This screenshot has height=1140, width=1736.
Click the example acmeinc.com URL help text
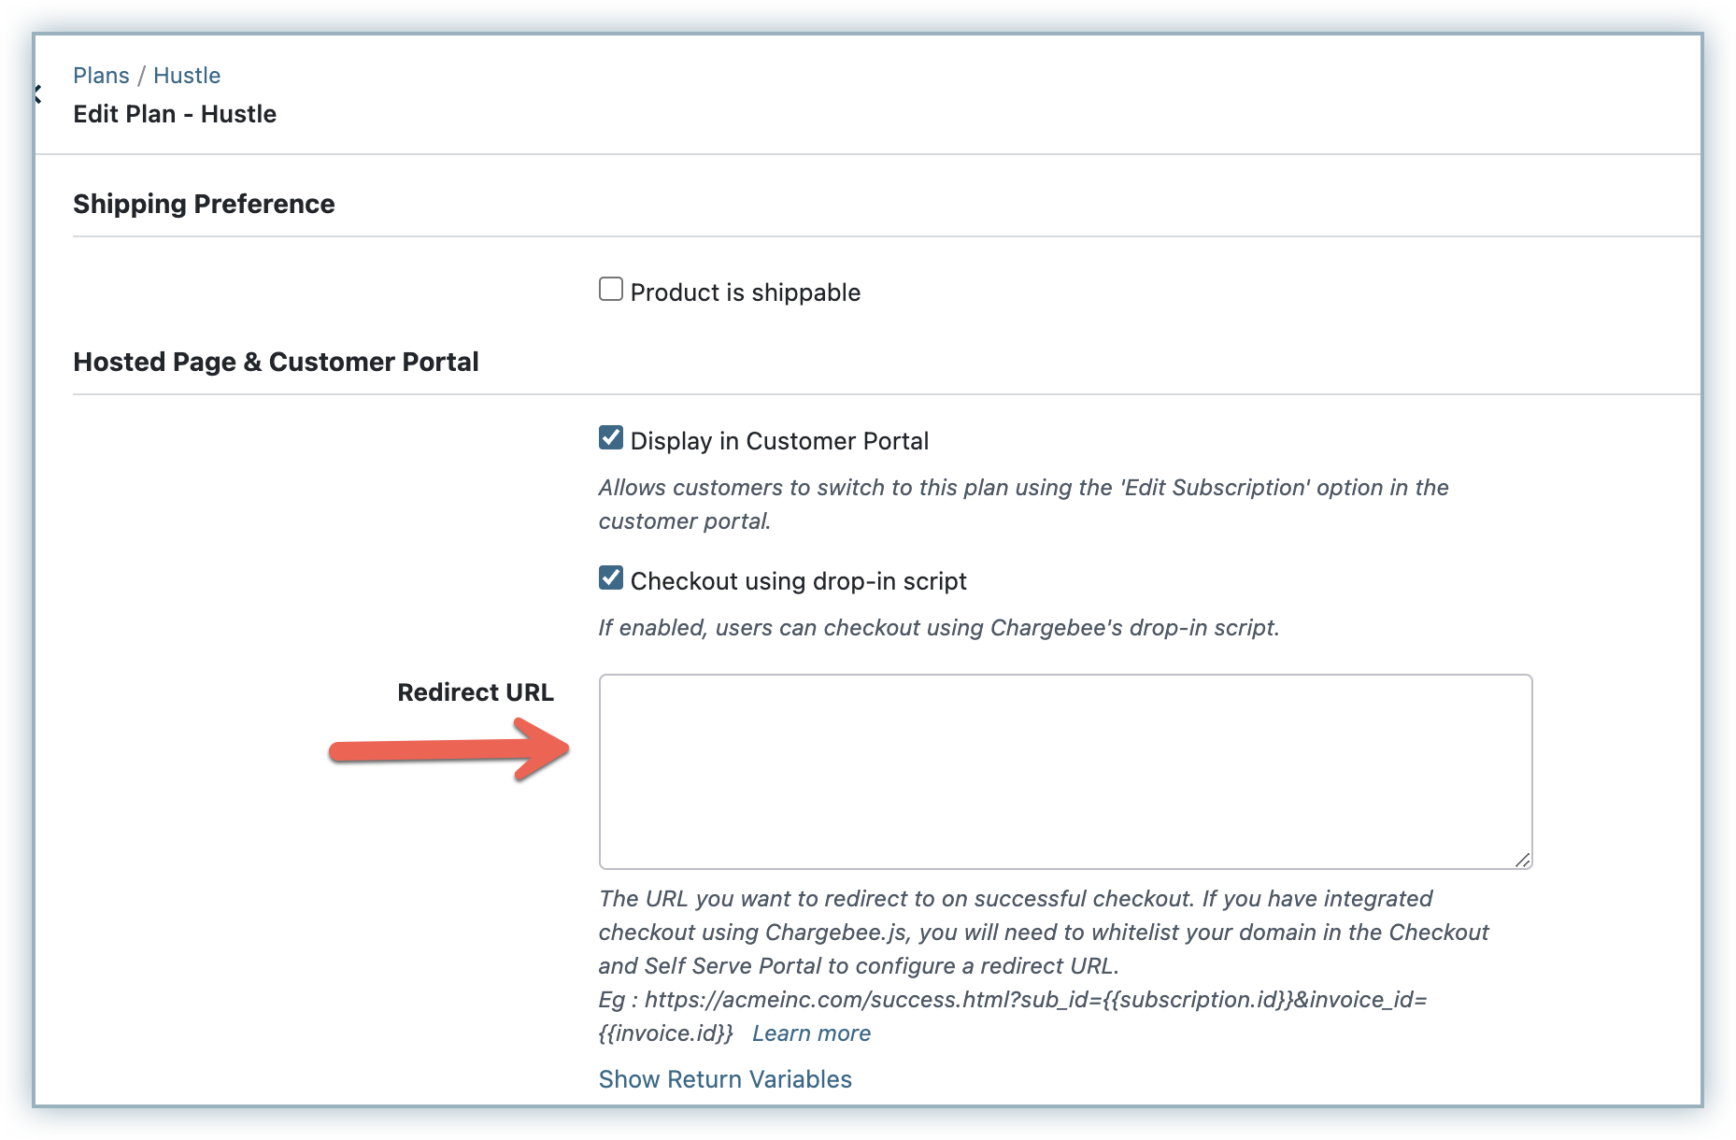coord(1012,1000)
